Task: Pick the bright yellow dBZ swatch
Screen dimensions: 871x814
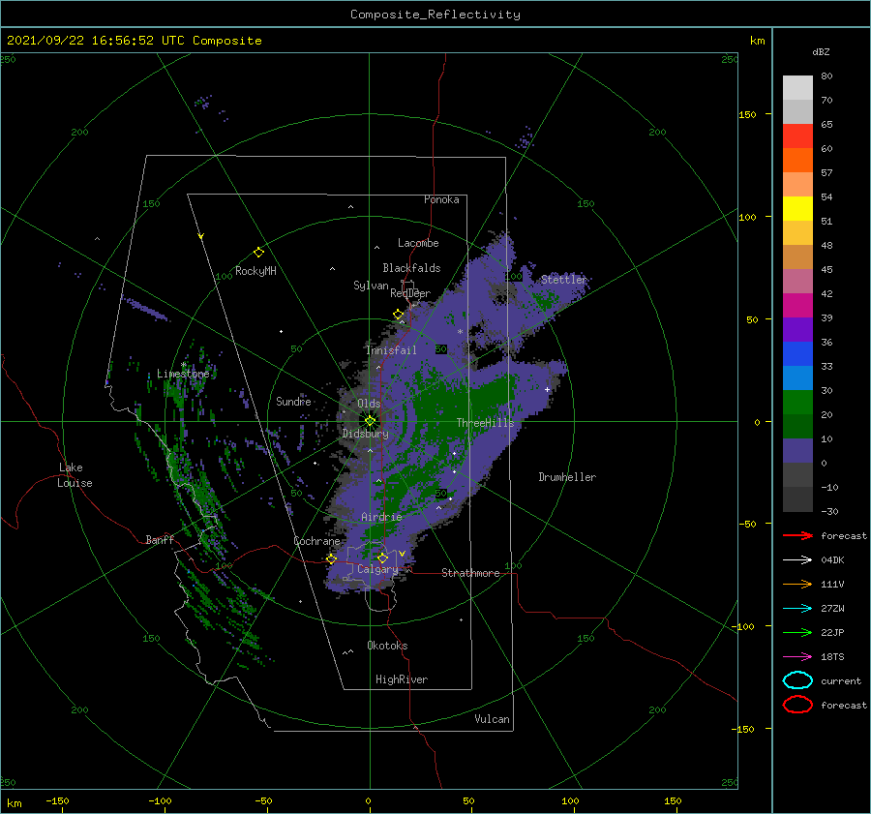Action: click(x=797, y=208)
